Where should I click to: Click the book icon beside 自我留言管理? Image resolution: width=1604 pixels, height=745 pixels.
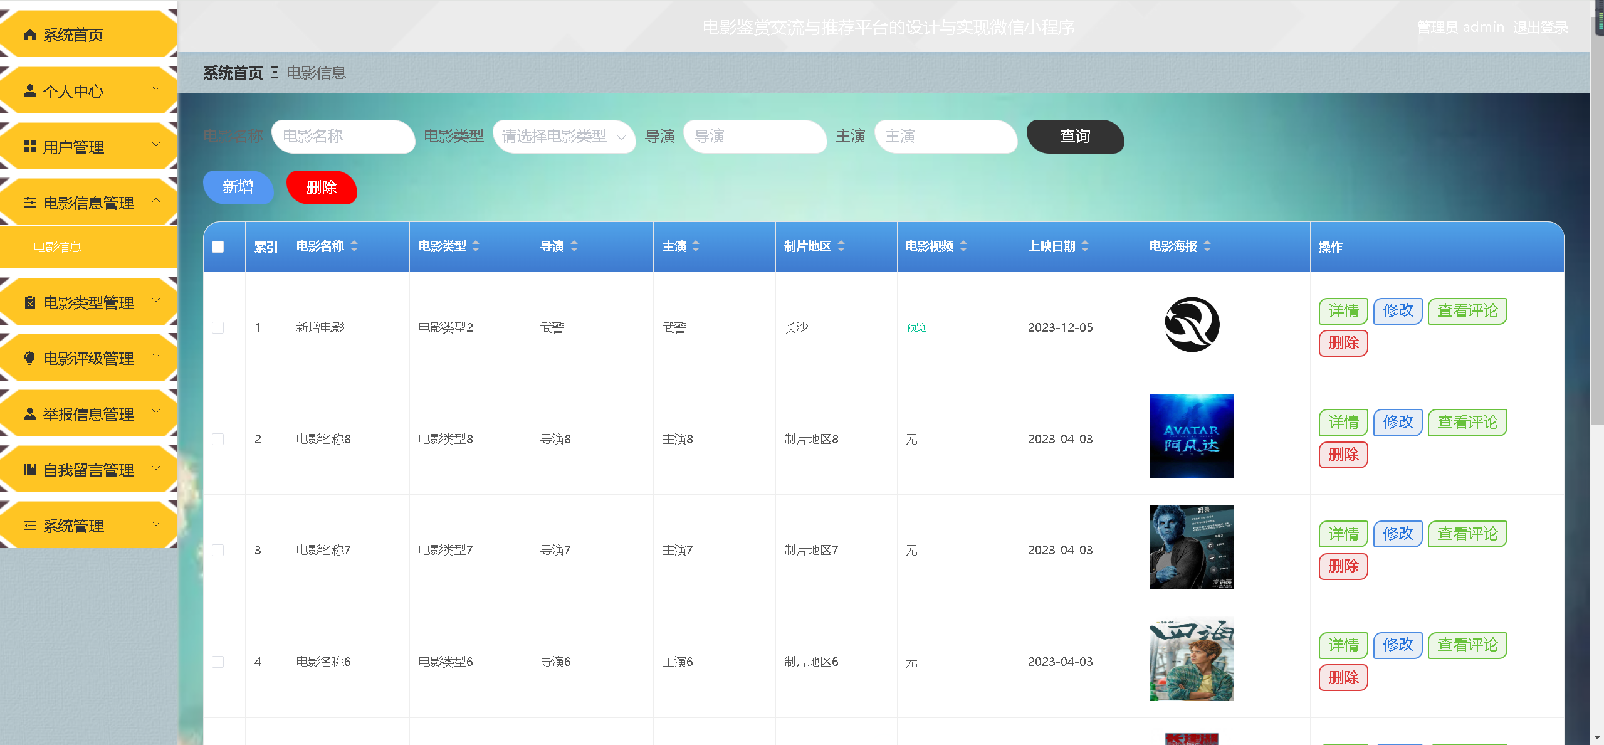pyautogui.click(x=29, y=470)
